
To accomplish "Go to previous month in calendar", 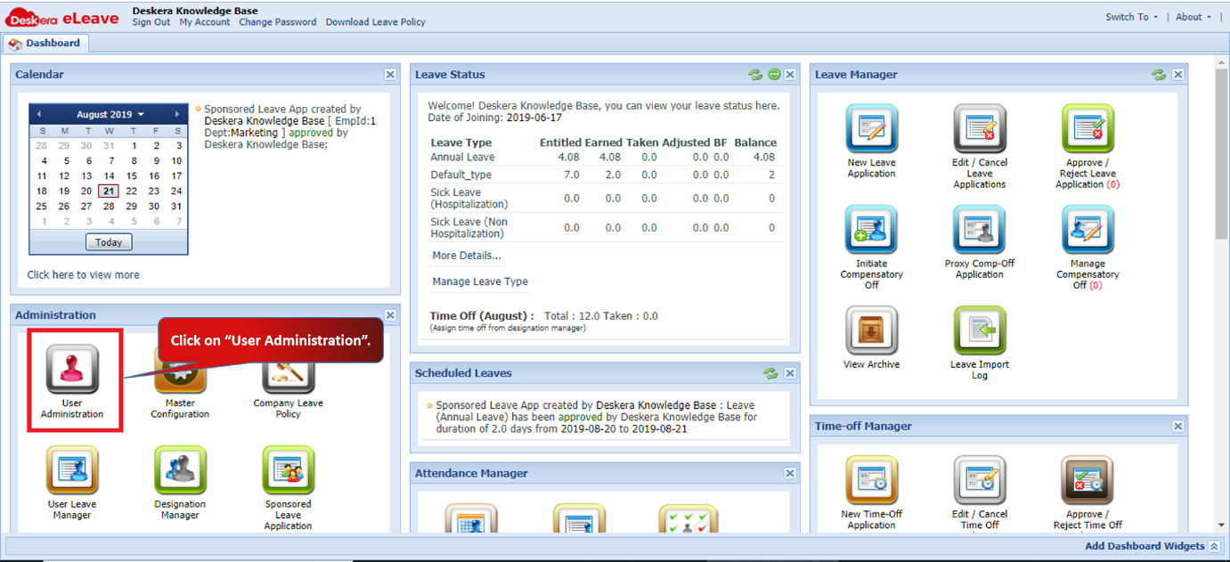I will [38, 115].
